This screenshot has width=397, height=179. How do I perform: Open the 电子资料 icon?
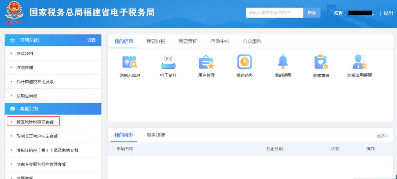pyautogui.click(x=168, y=62)
